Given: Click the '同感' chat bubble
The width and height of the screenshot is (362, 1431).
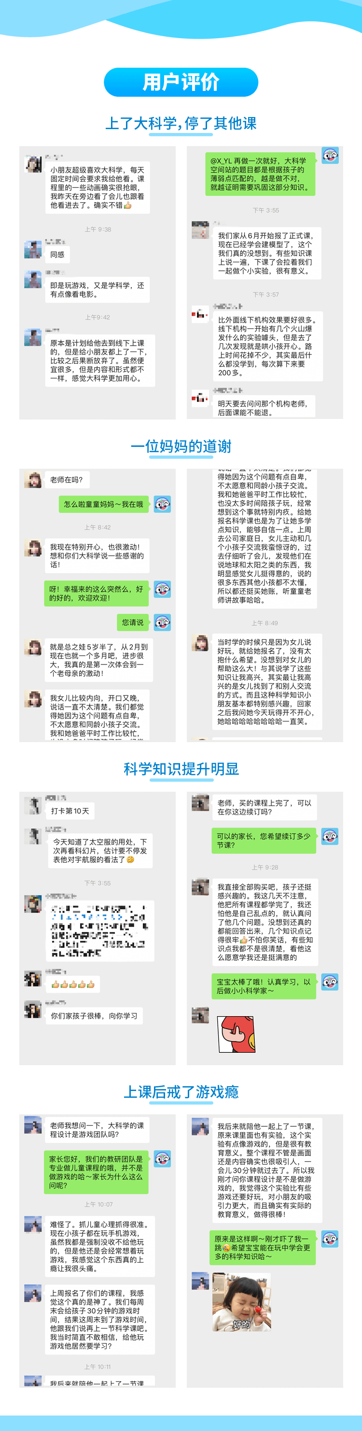Looking at the screenshot, I should click(x=57, y=255).
